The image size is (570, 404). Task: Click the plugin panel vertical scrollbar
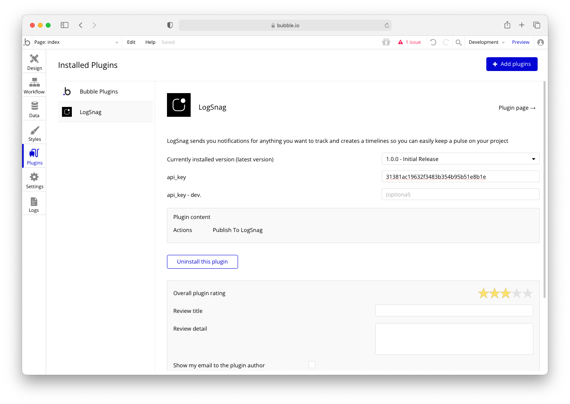[x=545, y=189]
